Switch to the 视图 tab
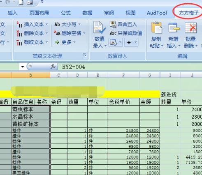Image resolution: width=202 pixels, height=175 pixels. [130, 13]
